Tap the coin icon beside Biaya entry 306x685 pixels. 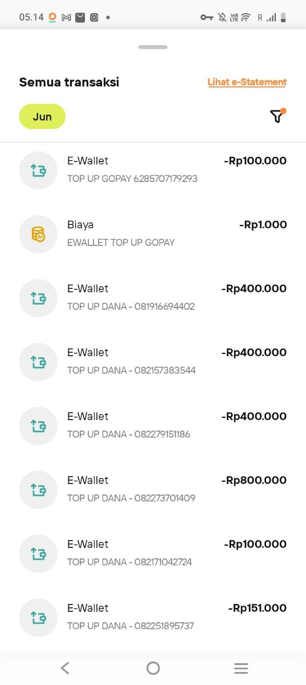[x=39, y=234]
